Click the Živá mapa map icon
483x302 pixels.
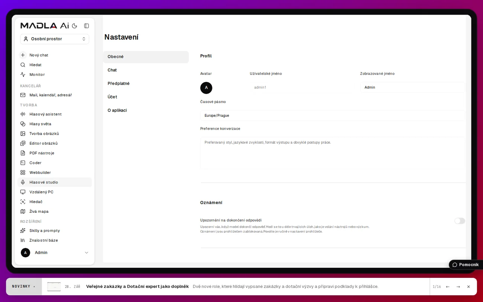[23, 211]
